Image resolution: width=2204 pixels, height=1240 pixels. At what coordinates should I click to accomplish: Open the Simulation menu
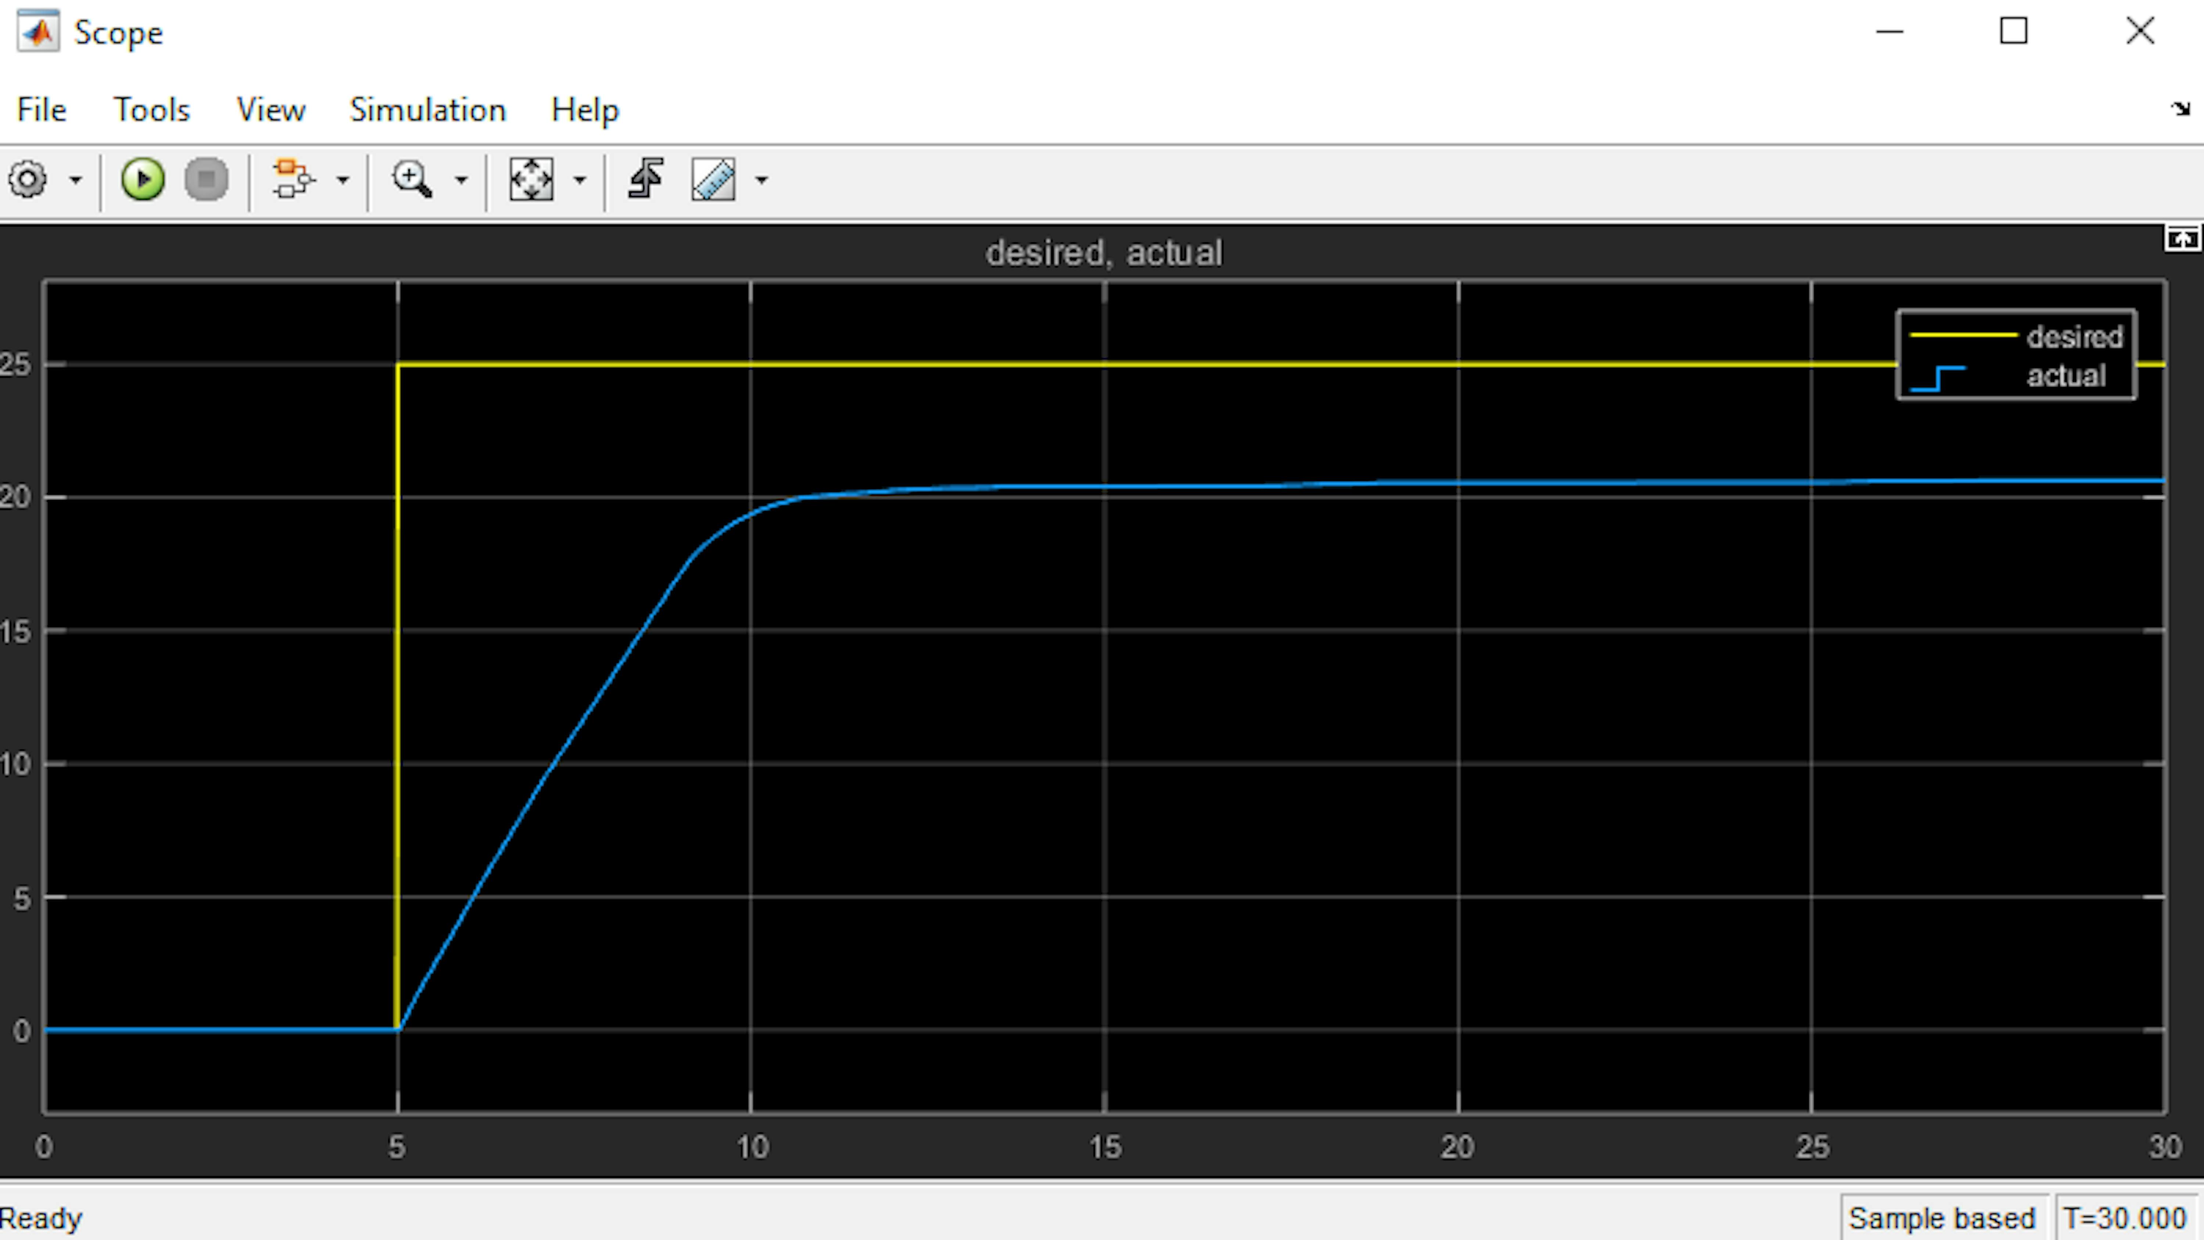(428, 109)
